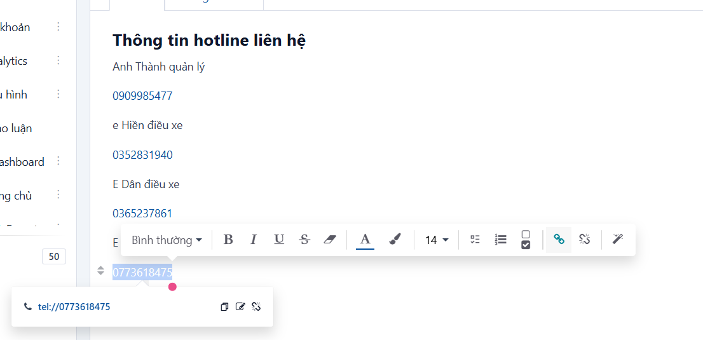The image size is (703, 340).
Task: Apply strikethrough to selected text
Action: [x=305, y=240]
